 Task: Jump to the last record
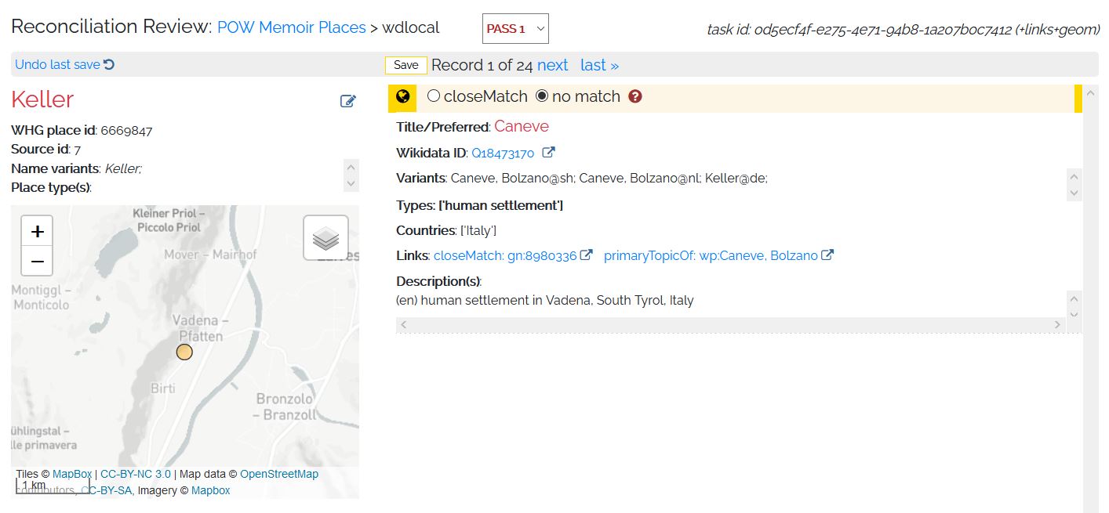click(599, 65)
